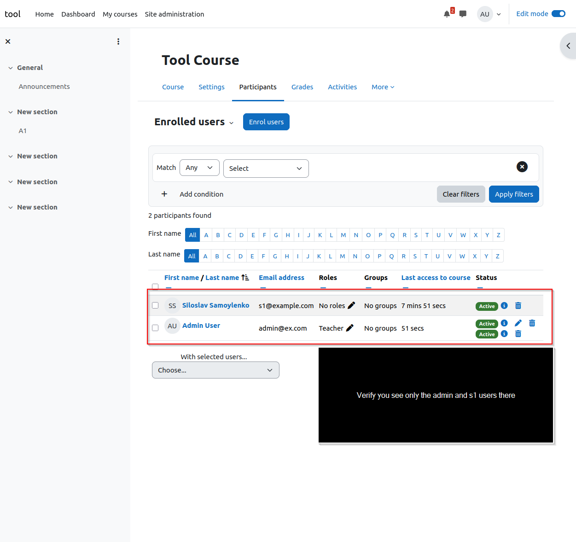Image resolution: width=576 pixels, height=542 pixels.
Task: Click the tool site logo text
Action: click(12, 14)
